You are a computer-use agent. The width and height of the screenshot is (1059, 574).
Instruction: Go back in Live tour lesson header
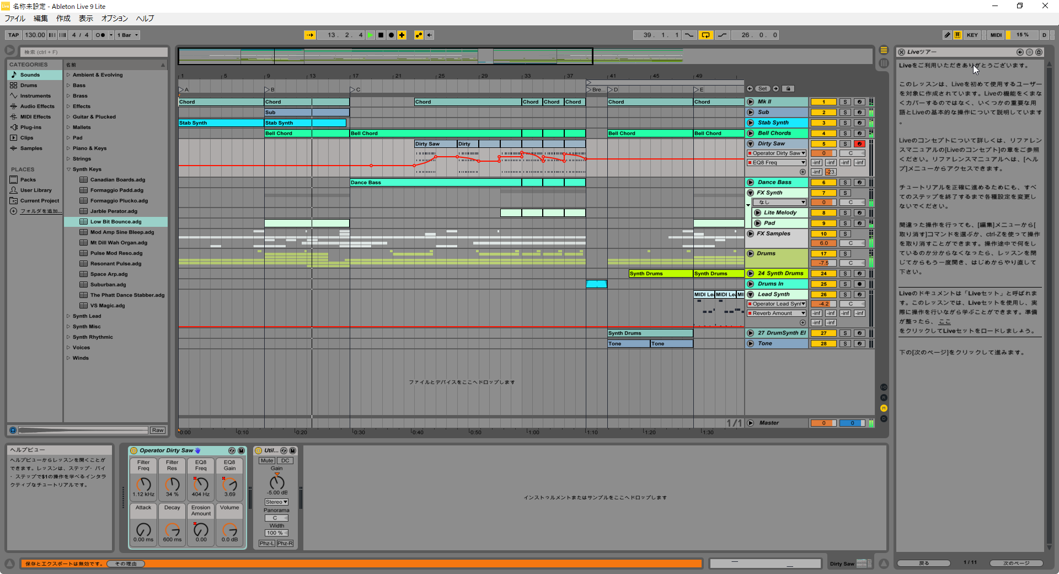pyautogui.click(x=1020, y=52)
